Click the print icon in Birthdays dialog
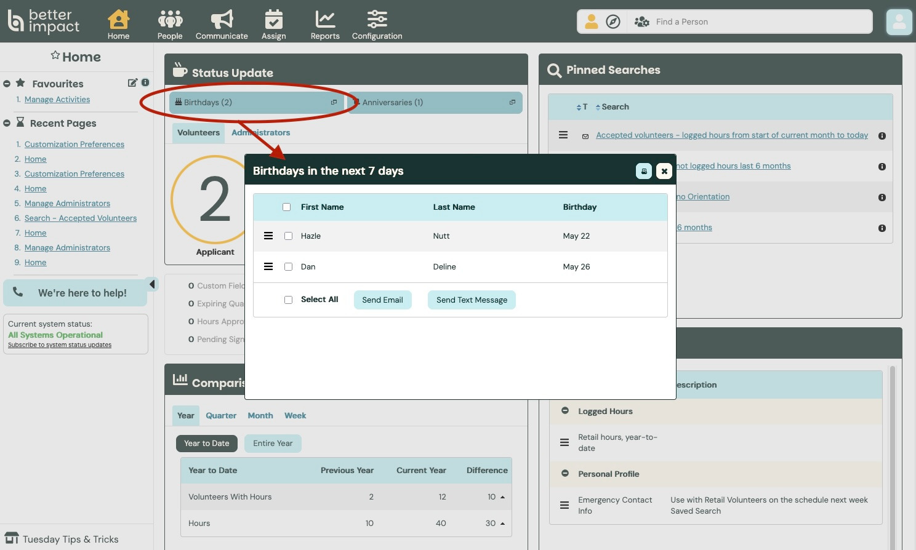The width and height of the screenshot is (916, 550). 644,171
